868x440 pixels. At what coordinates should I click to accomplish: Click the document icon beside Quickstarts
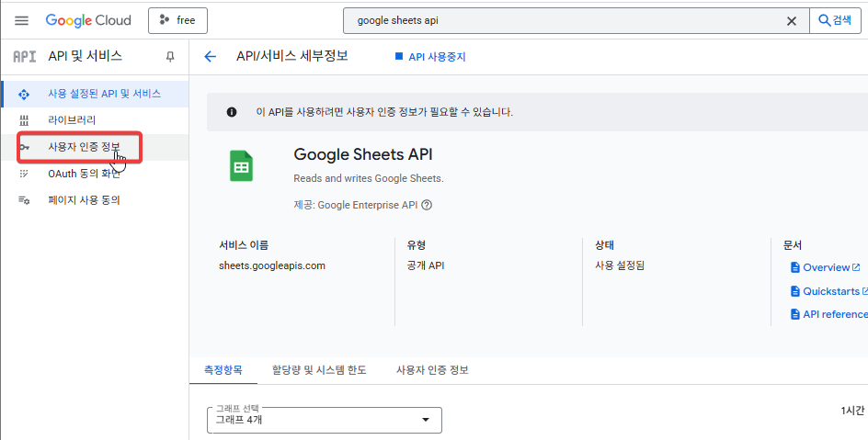[x=795, y=291]
